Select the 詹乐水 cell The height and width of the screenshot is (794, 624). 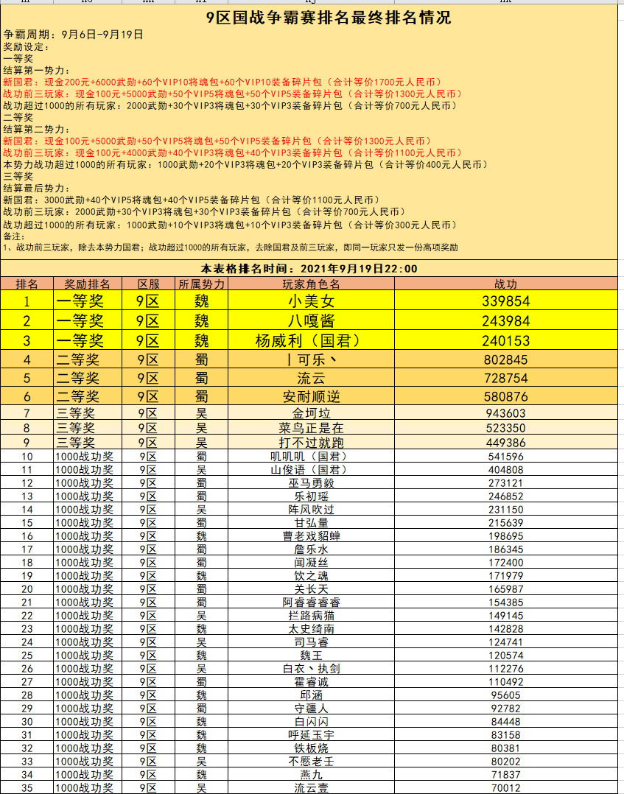pos(311,549)
